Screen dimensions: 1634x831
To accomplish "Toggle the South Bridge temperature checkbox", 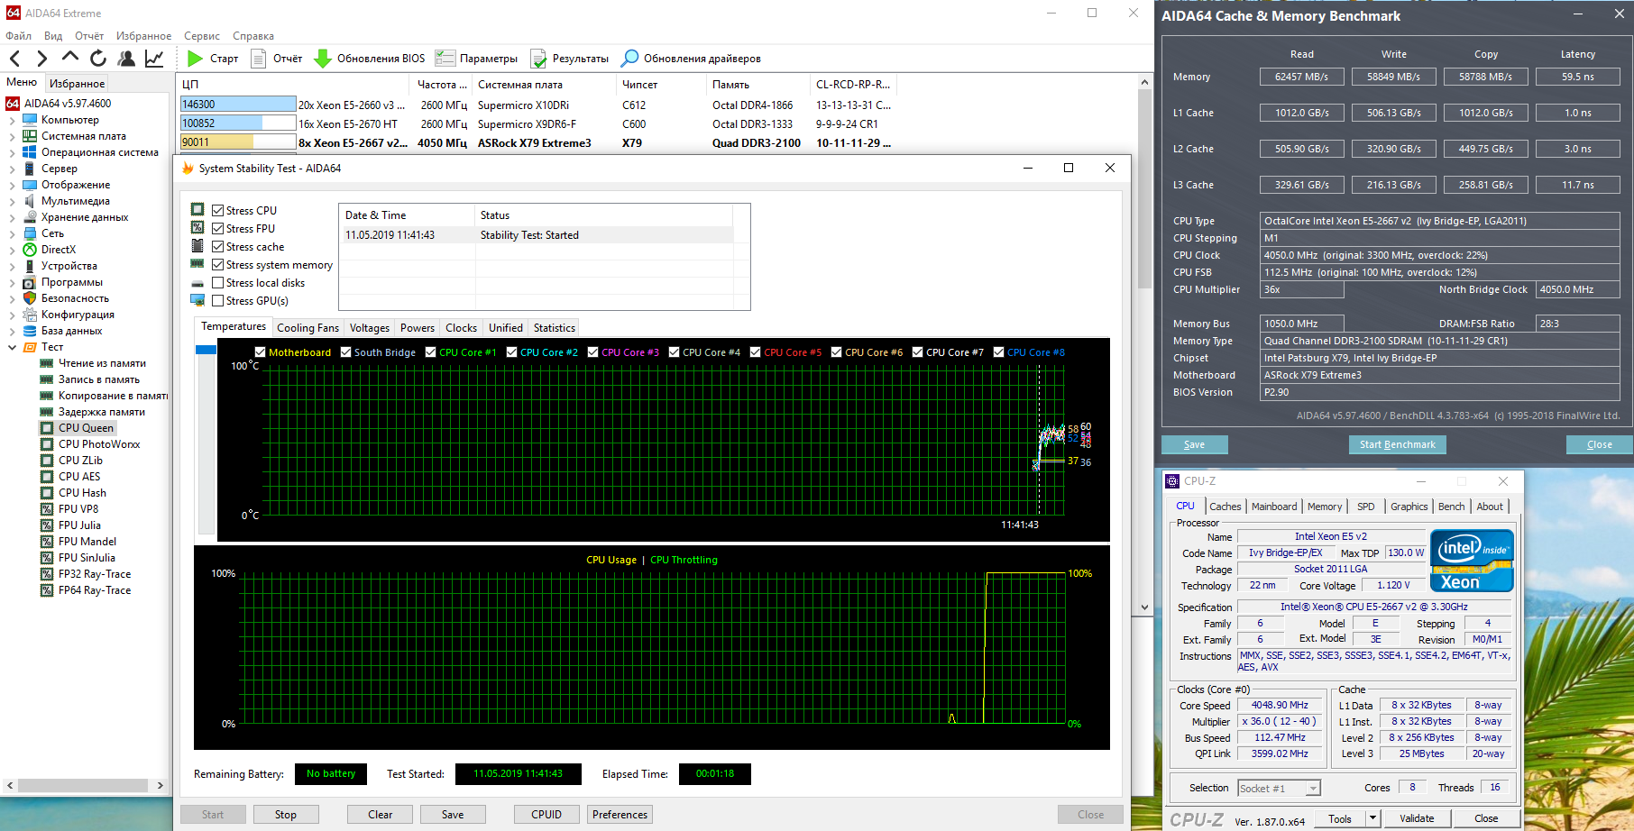I will pyautogui.click(x=346, y=352).
